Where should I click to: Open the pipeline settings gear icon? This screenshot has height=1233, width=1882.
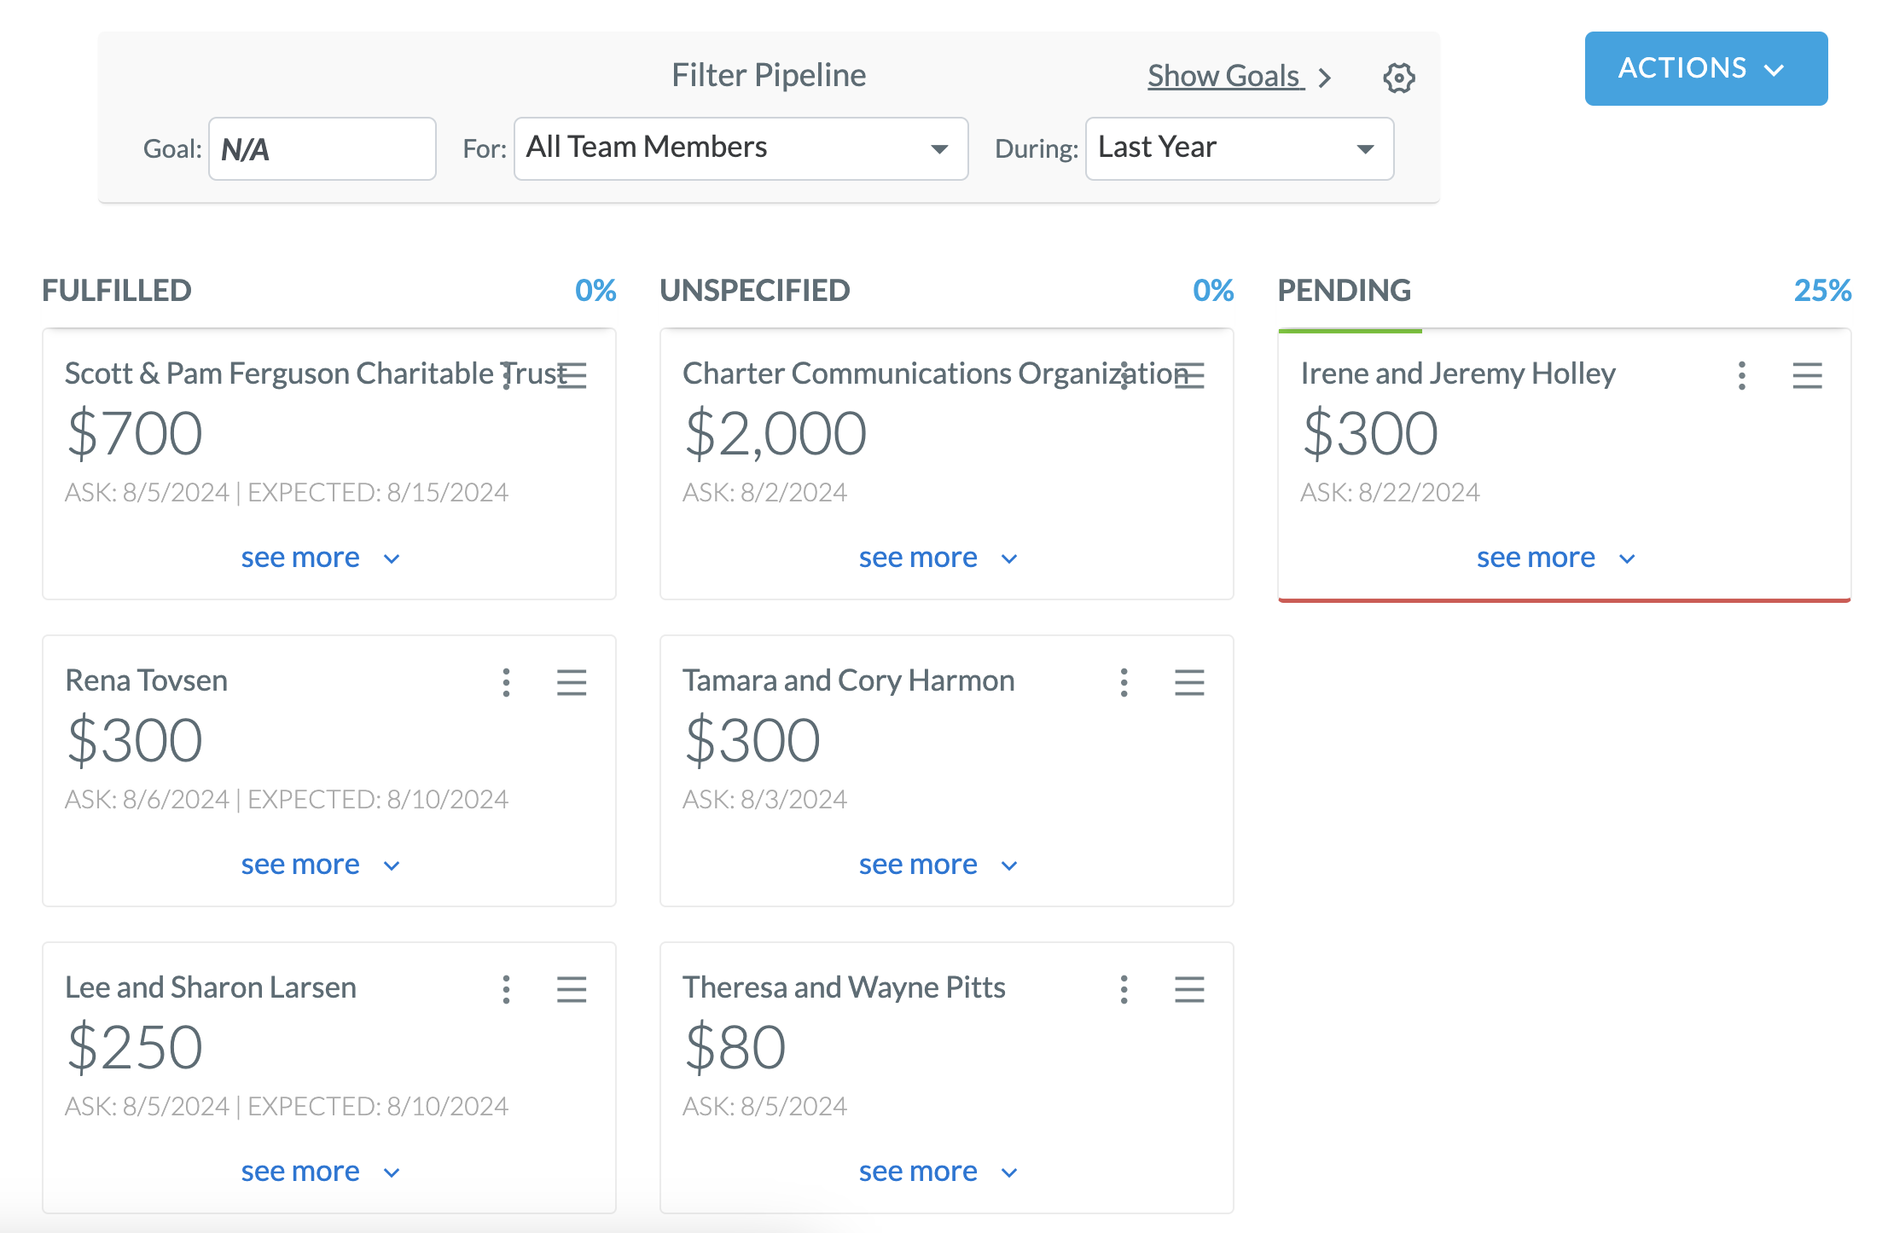point(1398,78)
